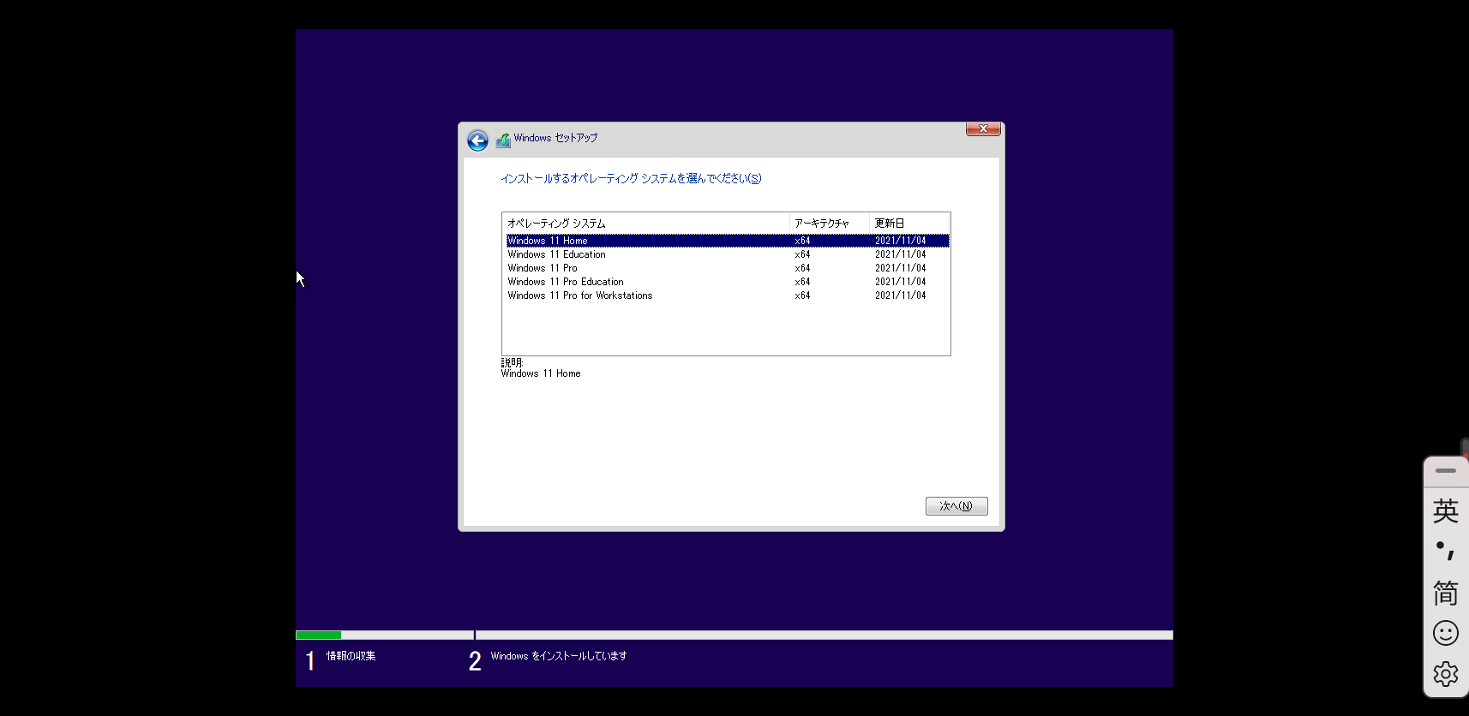Click the 英 input mode icon
The height and width of the screenshot is (716, 1469).
1446,510
